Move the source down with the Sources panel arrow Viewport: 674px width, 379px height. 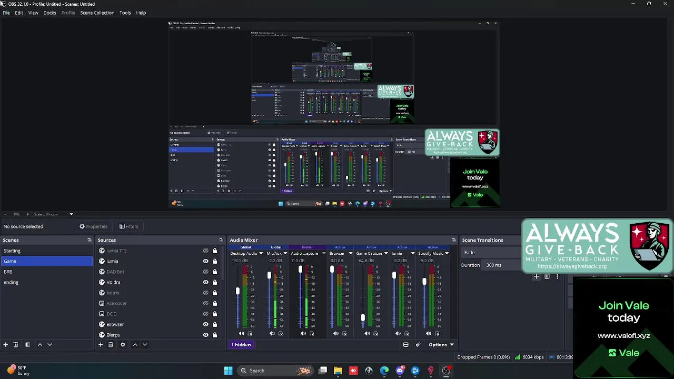click(145, 345)
